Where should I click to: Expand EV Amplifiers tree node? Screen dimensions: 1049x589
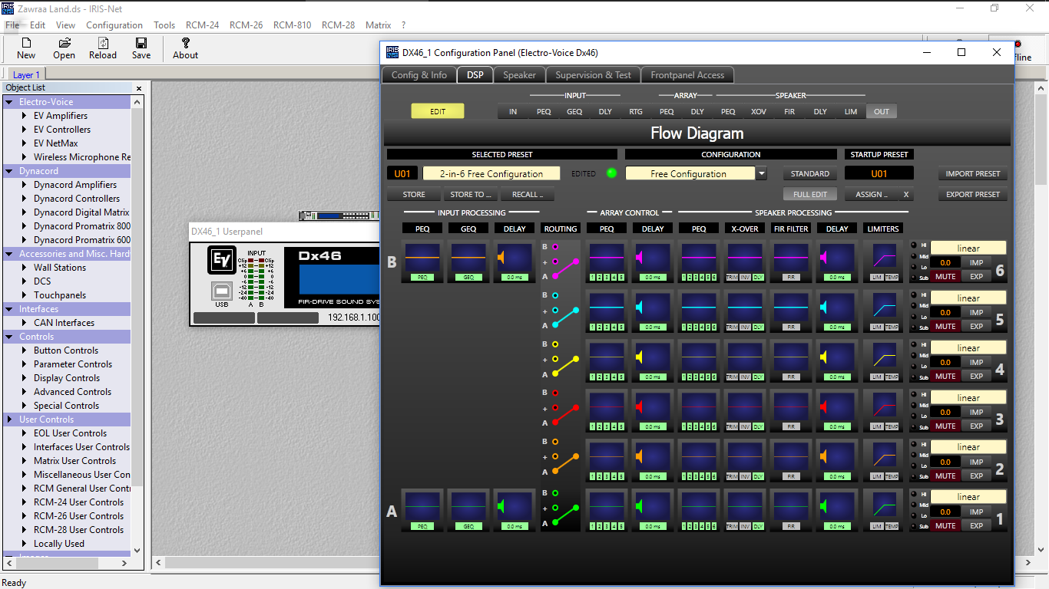click(25, 116)
